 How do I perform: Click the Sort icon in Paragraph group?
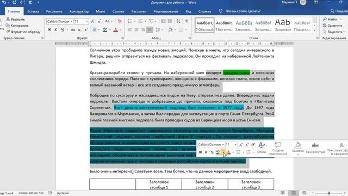pos(178,21)
